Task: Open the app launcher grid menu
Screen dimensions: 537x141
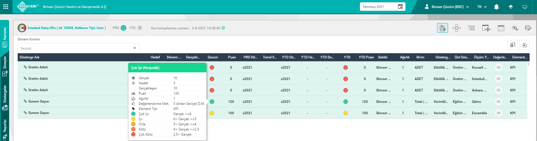Action: pyautogui.click(x=6, y=7)
